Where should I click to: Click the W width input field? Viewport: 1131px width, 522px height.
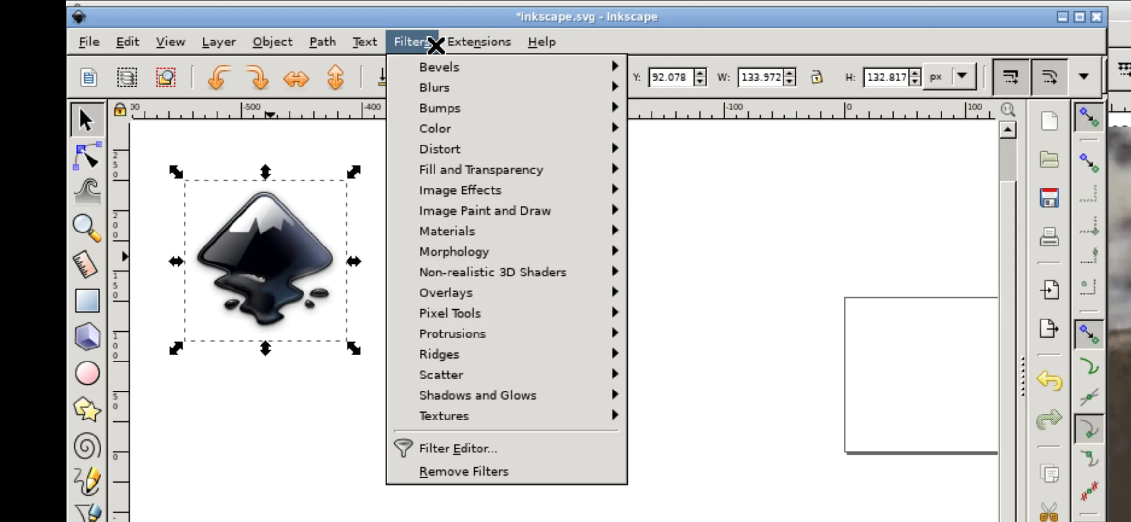(761, 77)
